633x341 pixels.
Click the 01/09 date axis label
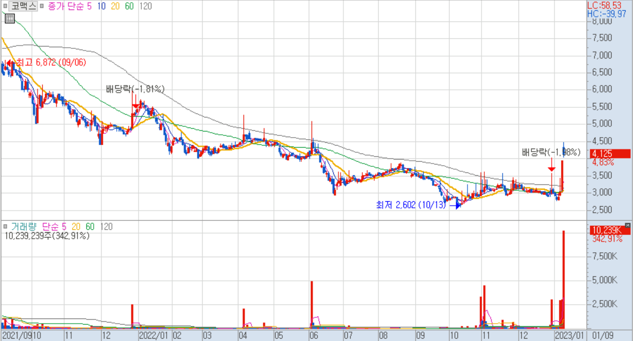tap(603, 335)
